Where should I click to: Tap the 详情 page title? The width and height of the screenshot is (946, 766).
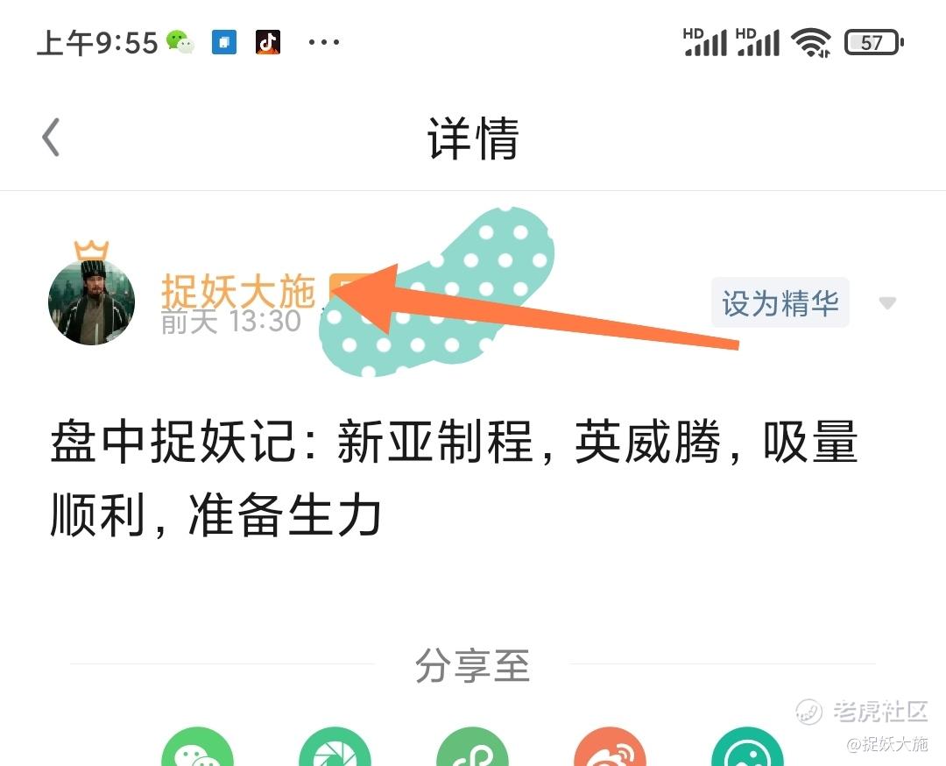coord(474,138)
